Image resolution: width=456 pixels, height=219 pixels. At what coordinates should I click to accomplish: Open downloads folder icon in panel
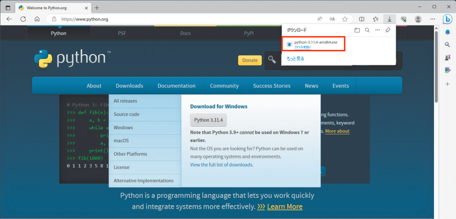[x=357, y=30]
